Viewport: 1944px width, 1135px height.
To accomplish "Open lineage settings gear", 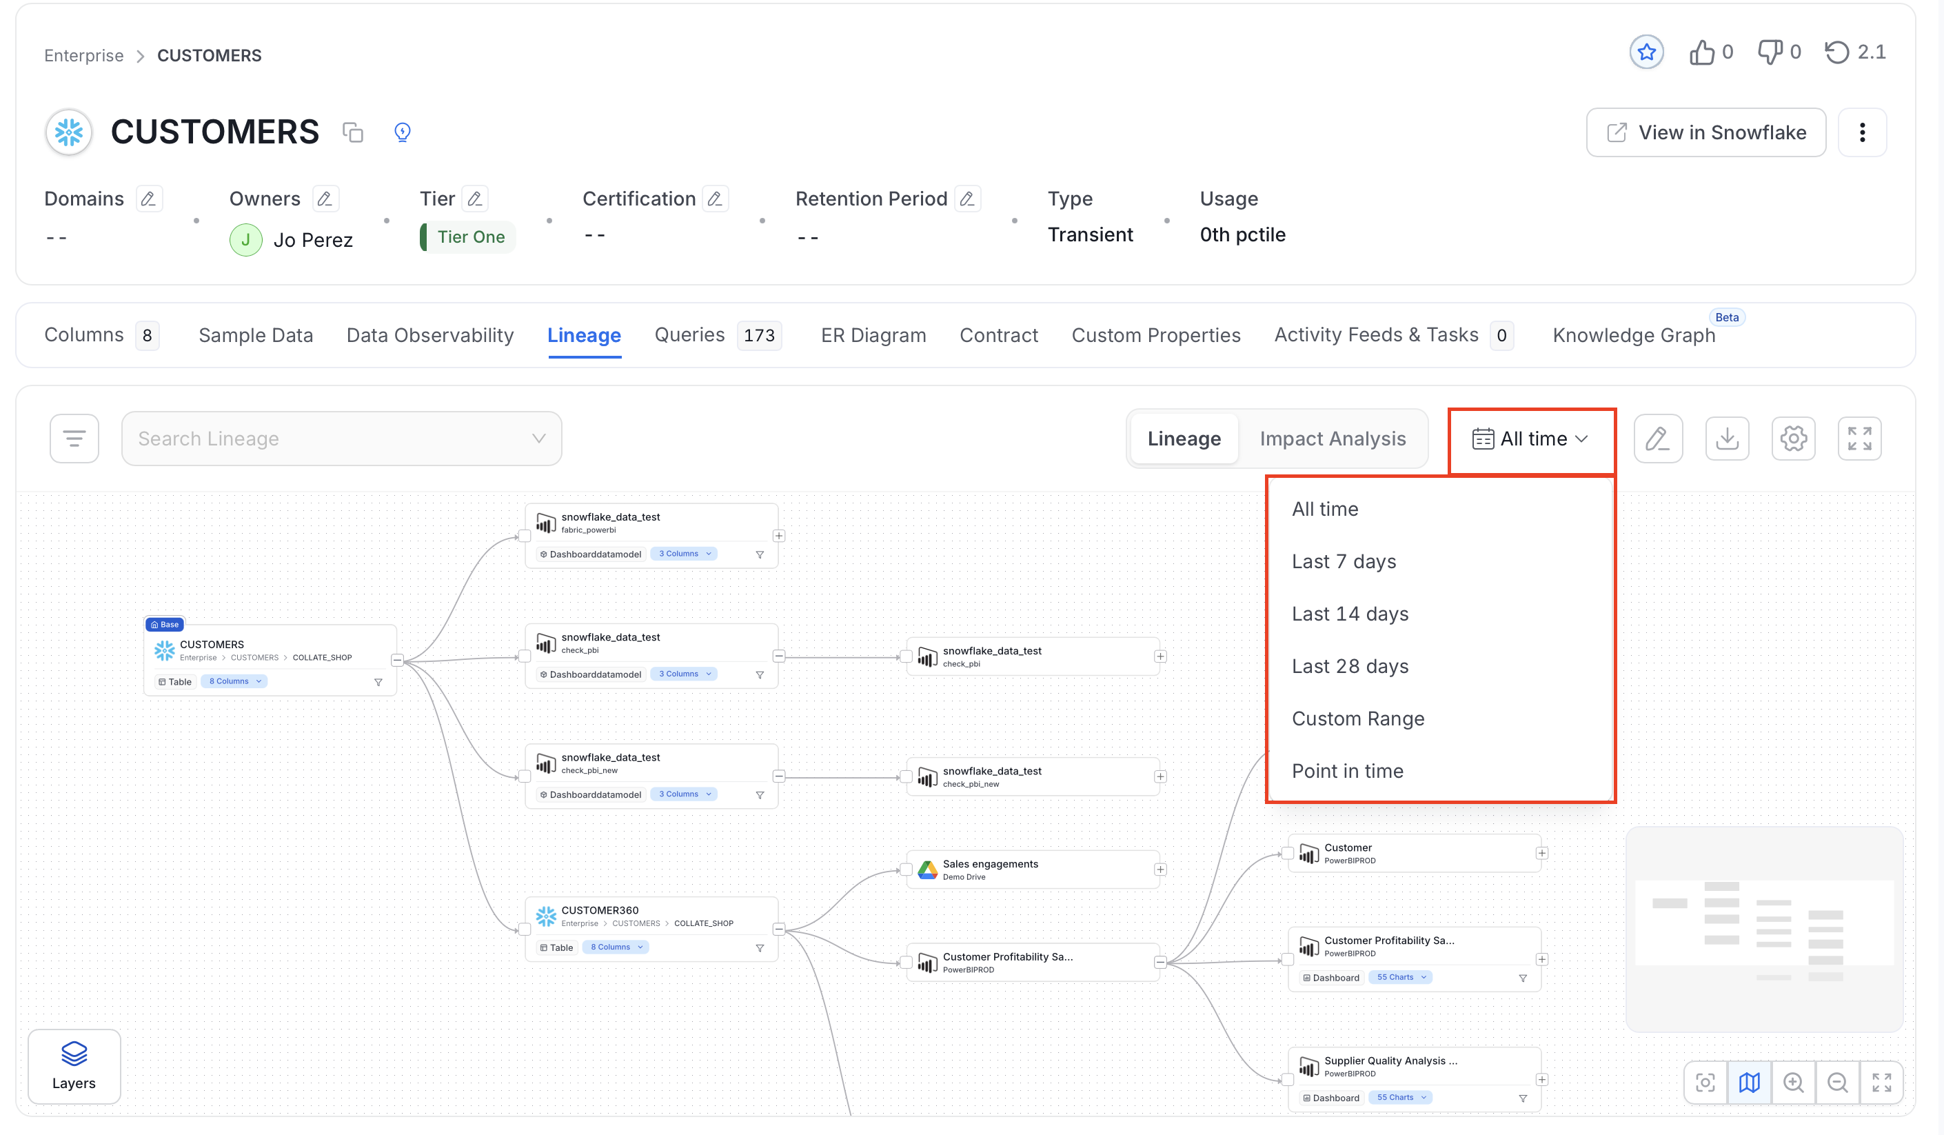I will click(1793, 439).
